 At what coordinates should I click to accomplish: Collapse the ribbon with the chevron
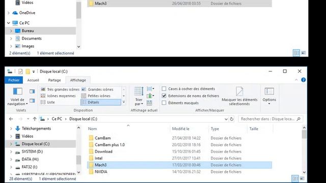296,80
